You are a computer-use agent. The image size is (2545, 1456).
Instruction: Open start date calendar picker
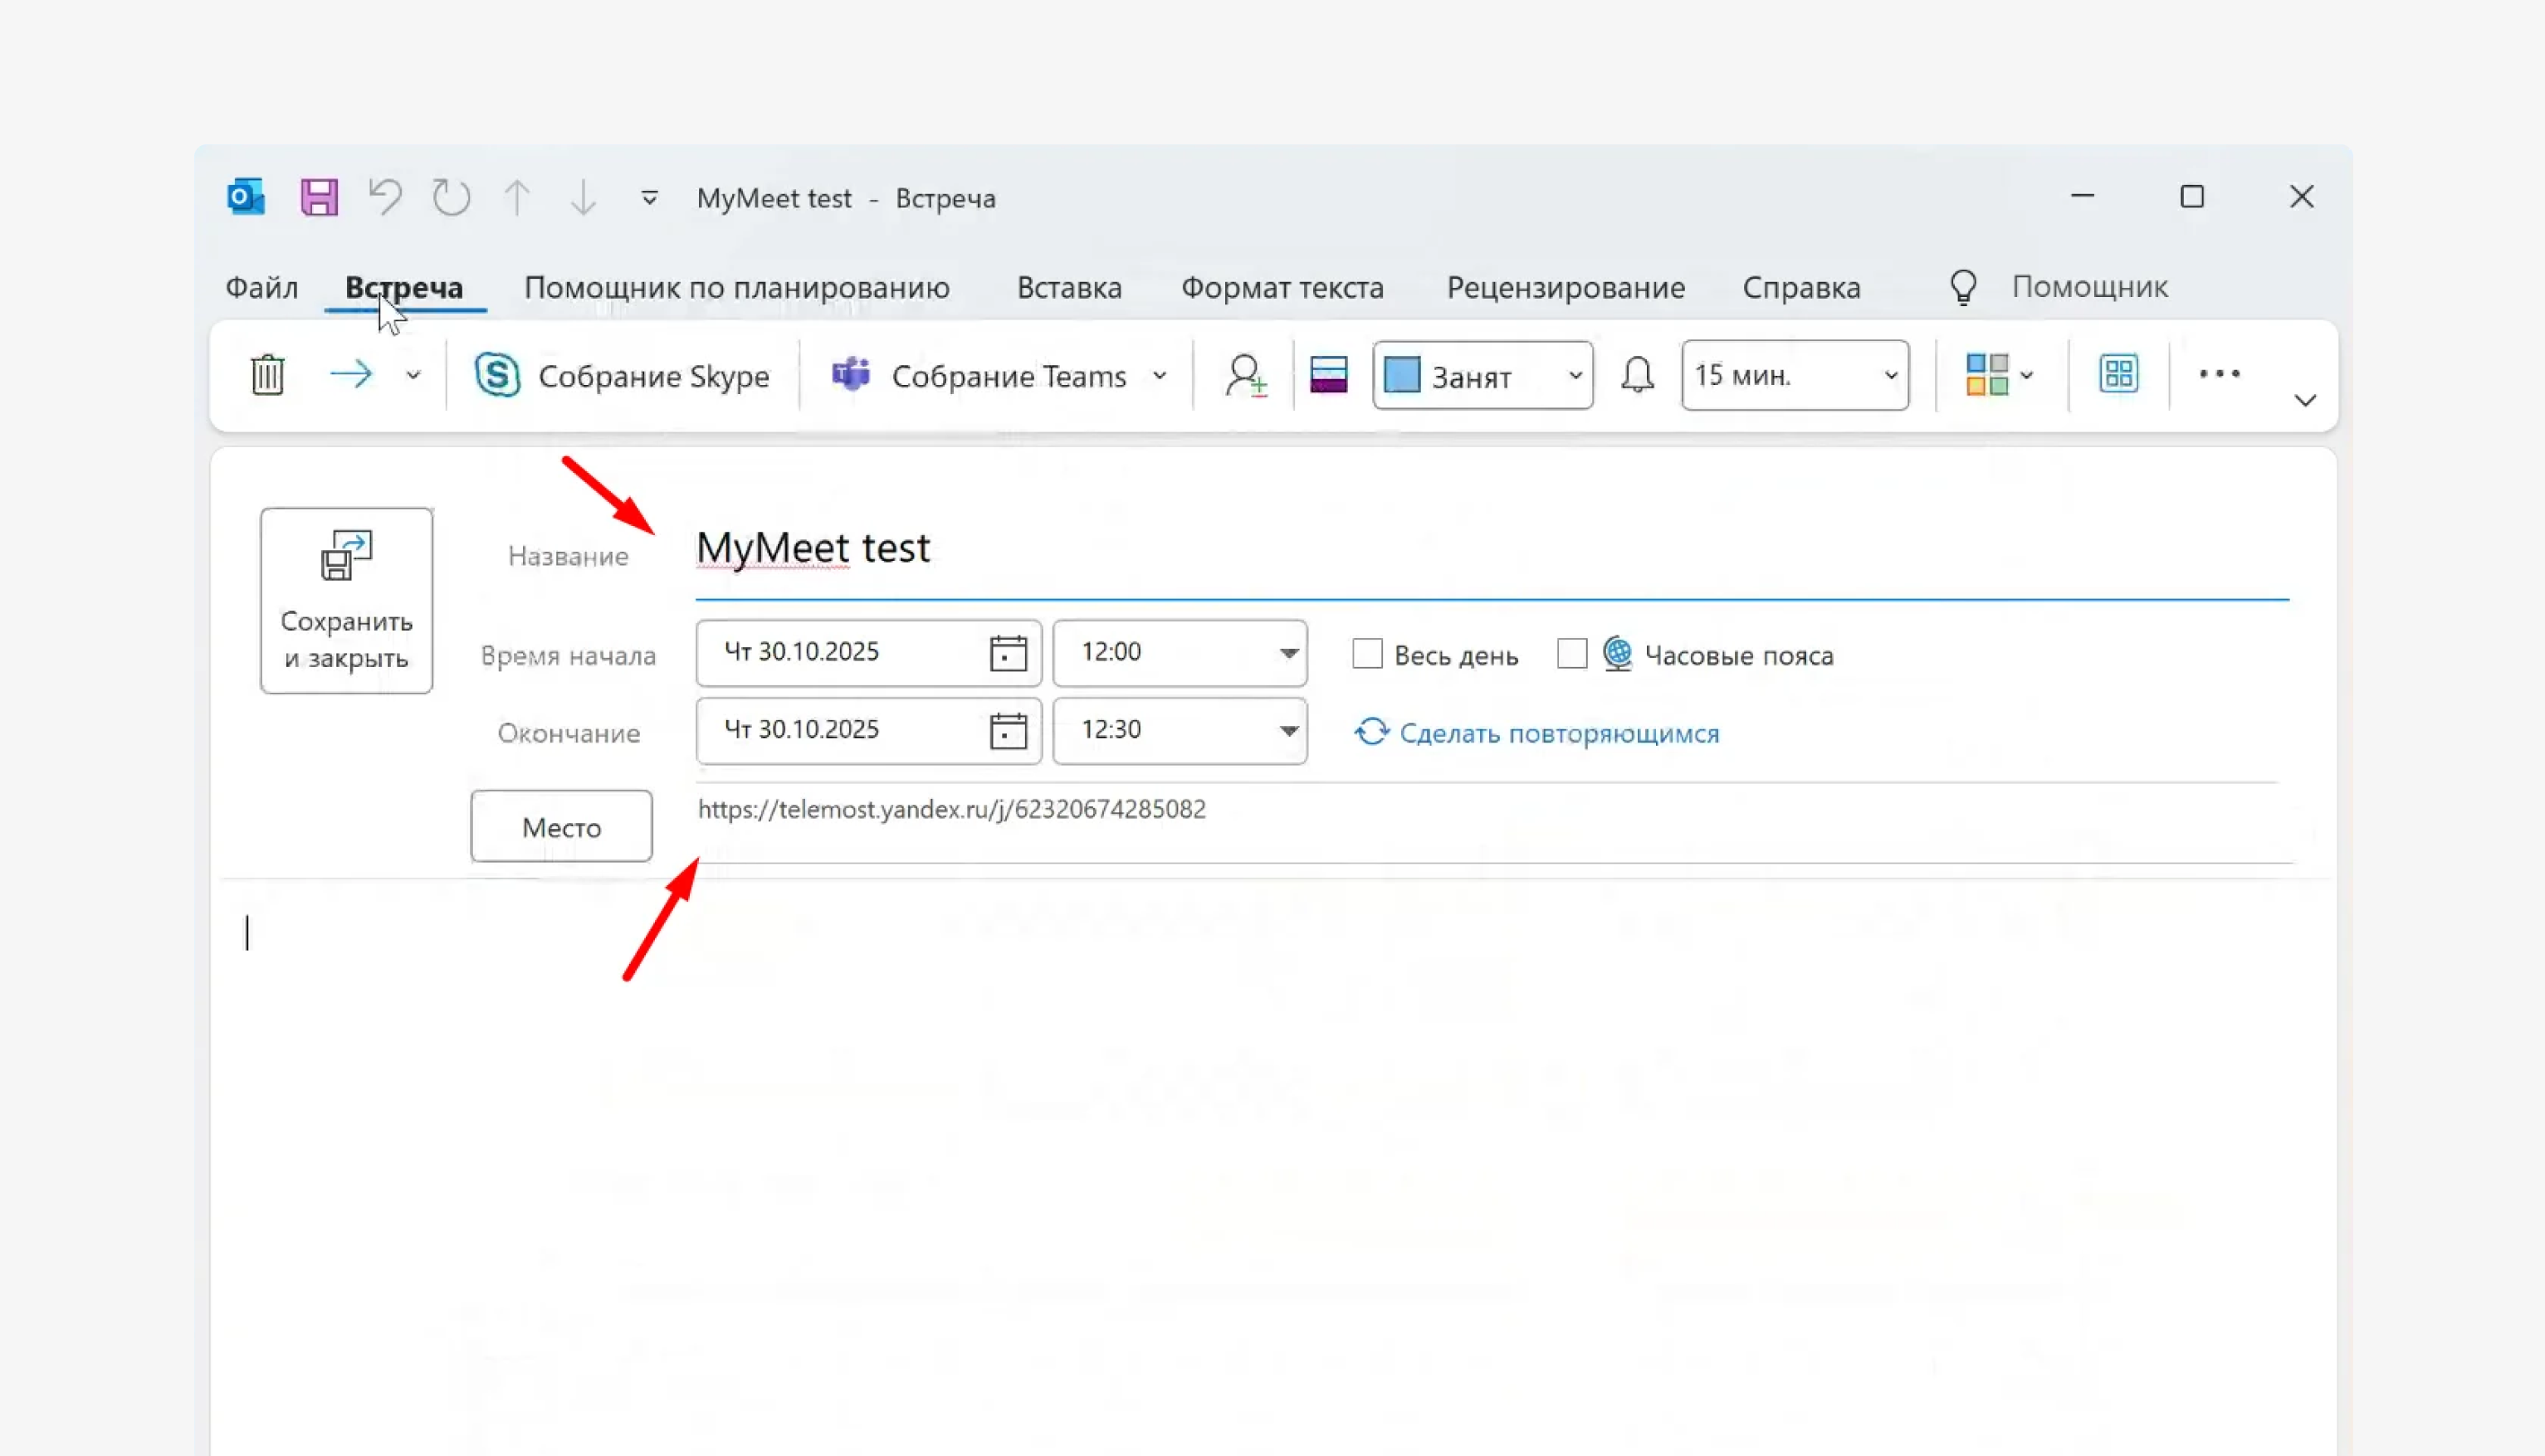[1008, 653]
